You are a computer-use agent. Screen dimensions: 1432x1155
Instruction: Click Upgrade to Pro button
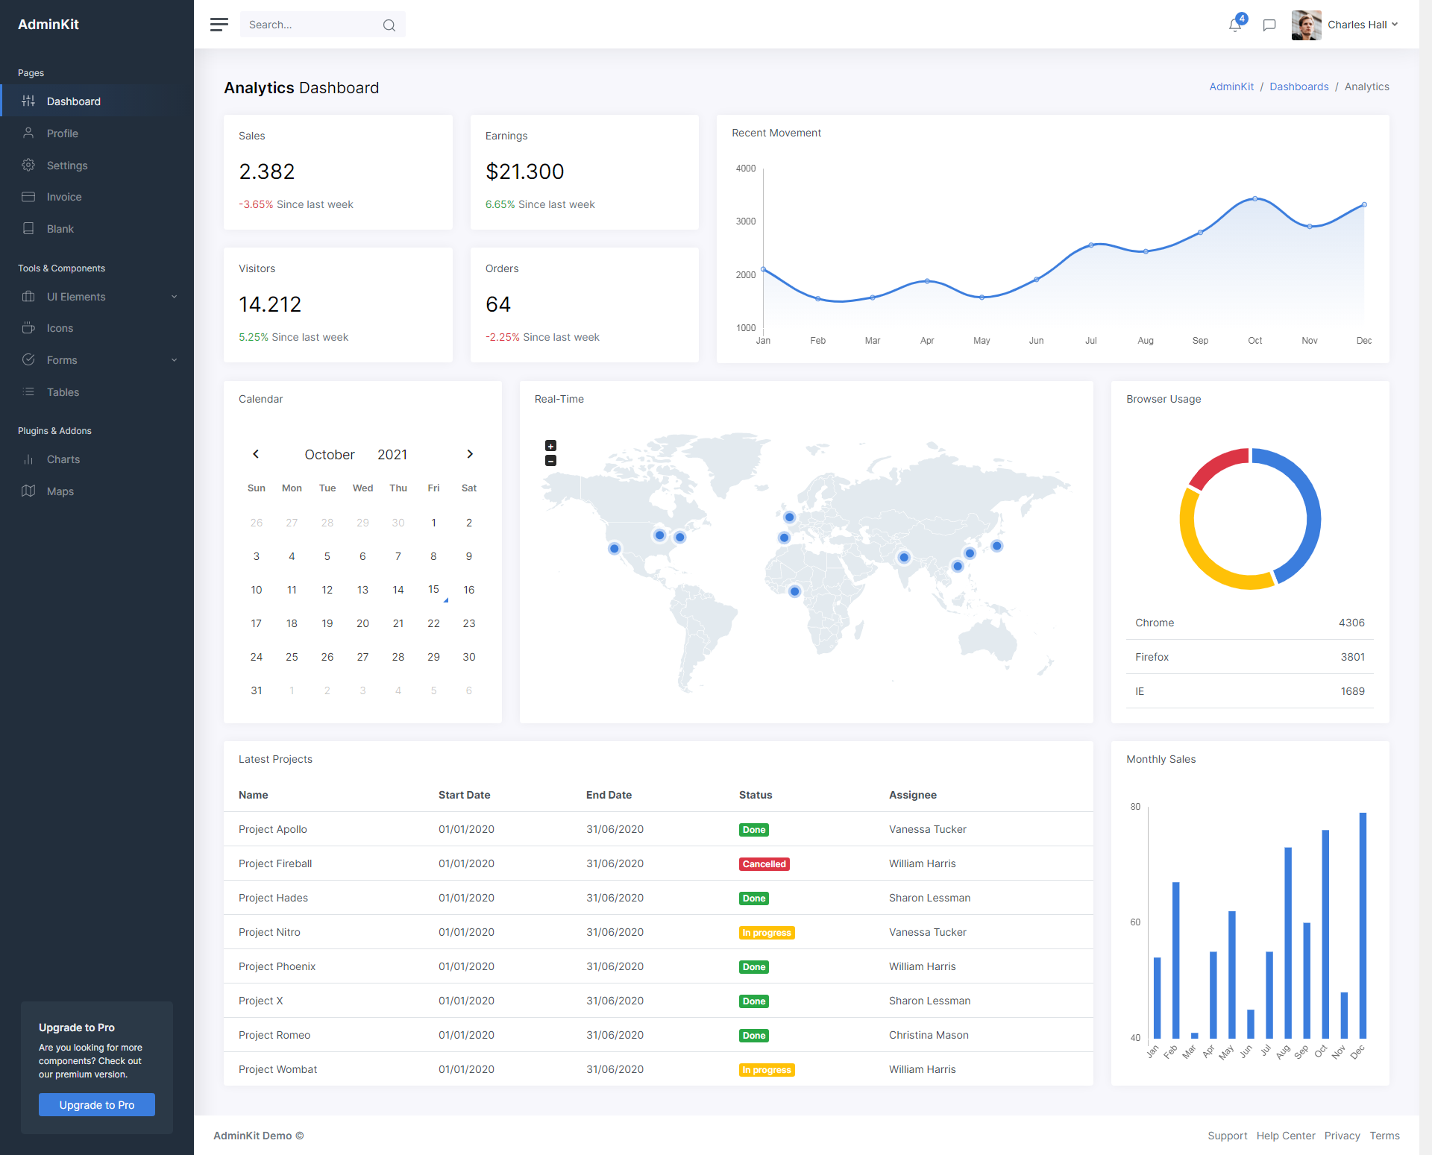(97, 1104)
